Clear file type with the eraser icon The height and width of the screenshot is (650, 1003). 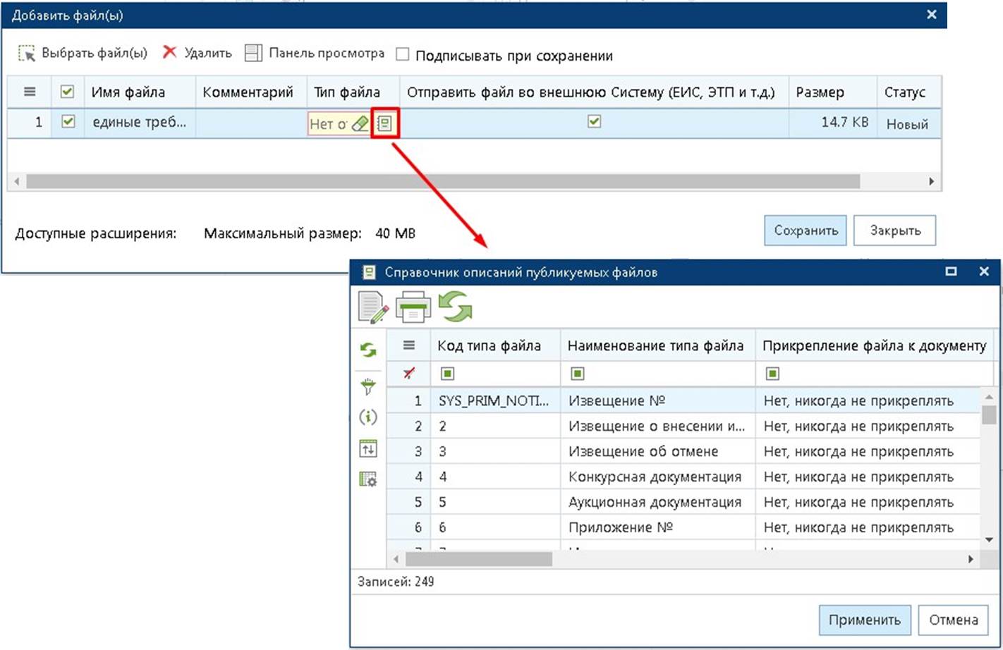tap(360, 124)
